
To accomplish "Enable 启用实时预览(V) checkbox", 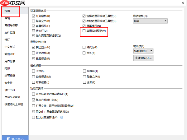I will tap(84, 31).
